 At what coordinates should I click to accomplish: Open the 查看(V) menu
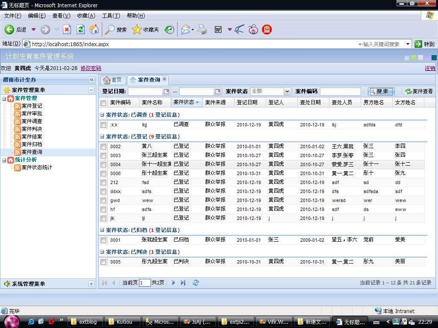(x=61, y=16)
